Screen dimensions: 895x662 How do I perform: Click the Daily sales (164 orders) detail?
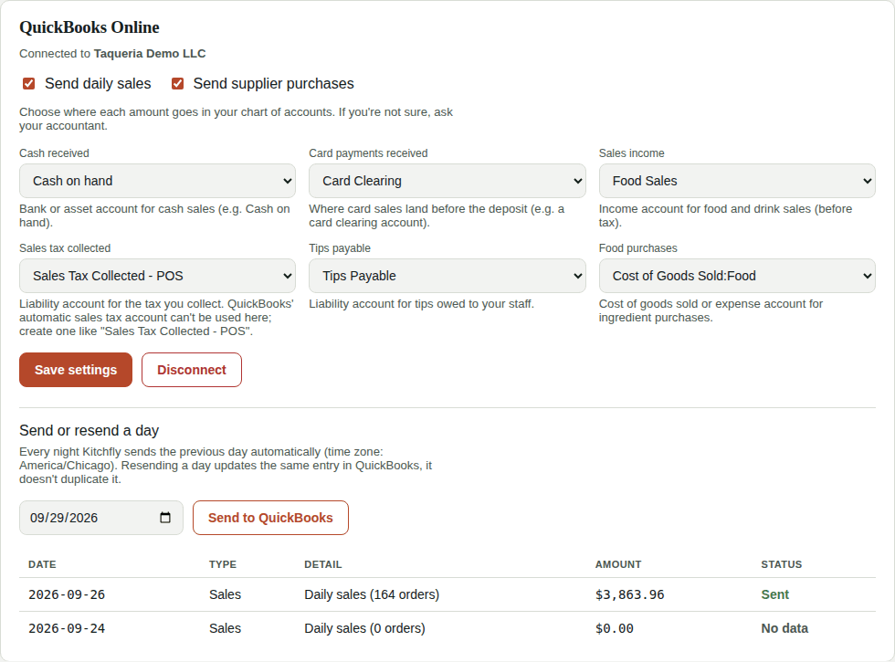[372, 594]
